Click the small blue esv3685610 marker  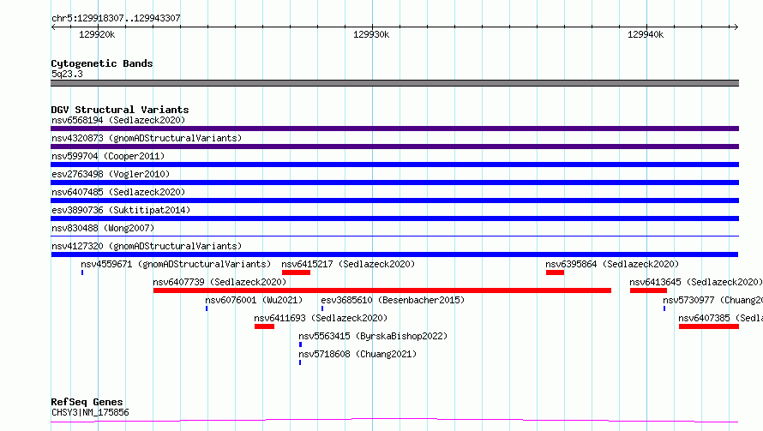click(x=322, y=308)
